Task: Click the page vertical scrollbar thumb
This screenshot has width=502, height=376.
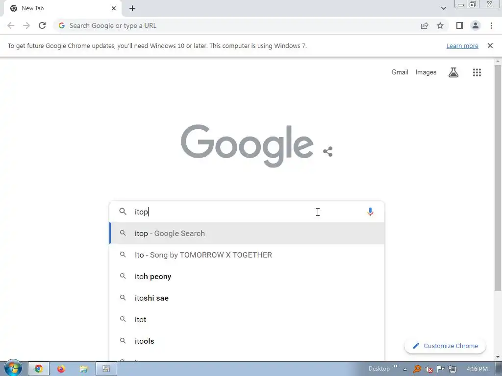Action: coord(498,177)
